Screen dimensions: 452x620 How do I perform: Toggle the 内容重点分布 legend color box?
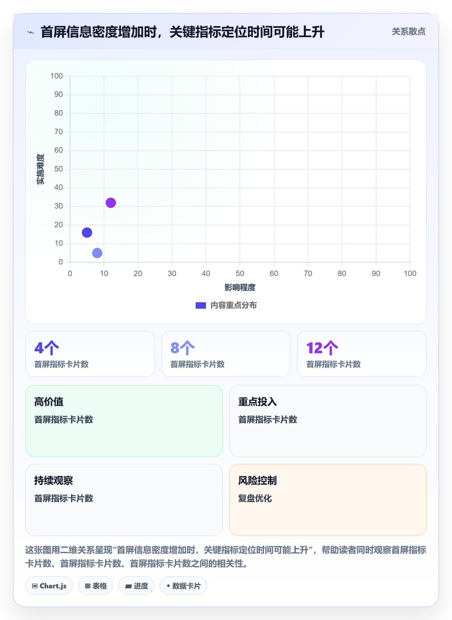click(x=201, y=305)
